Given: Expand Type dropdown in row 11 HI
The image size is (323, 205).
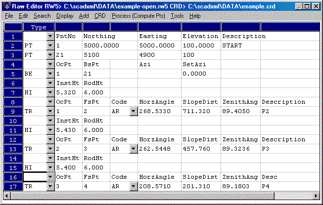Looking at the screenshot, I should pos(50,130).
